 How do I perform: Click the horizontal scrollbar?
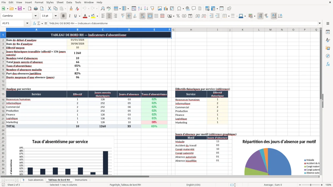tap(75, 176)
